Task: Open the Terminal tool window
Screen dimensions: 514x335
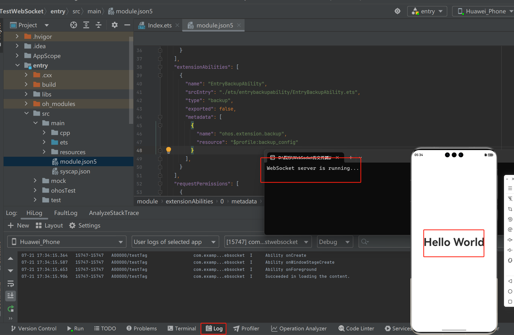Action: [x=182, y=328]
